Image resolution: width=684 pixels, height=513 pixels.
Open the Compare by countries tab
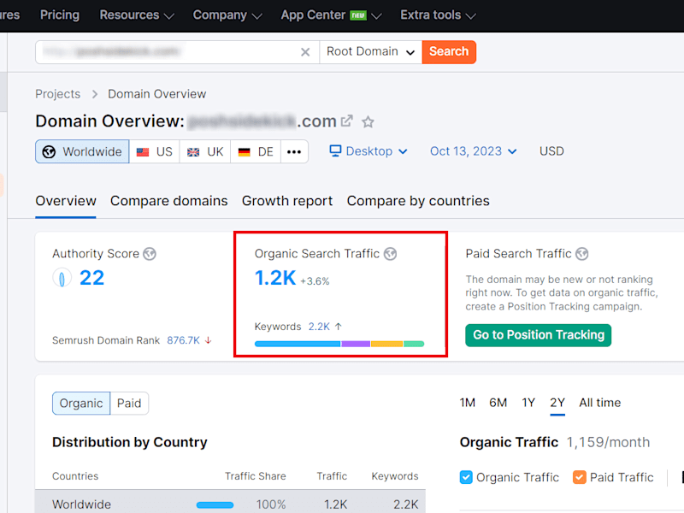pos(418,201)
